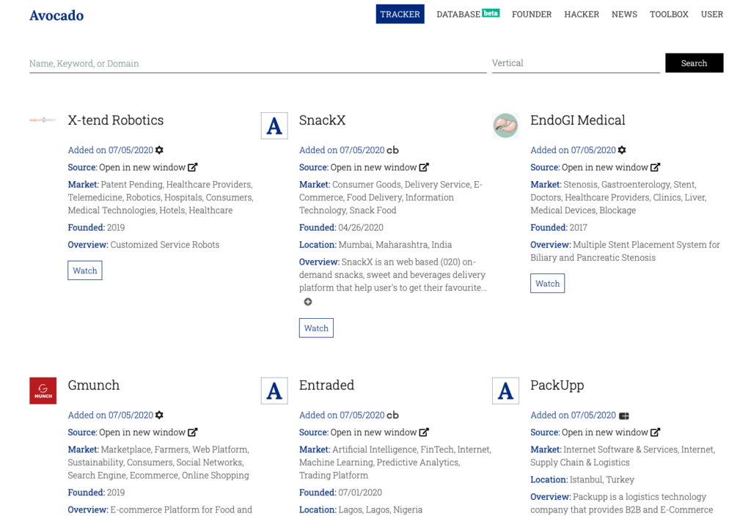
Task: Click the gear icon on Gmunch card
Action: [x=159, y=415]
